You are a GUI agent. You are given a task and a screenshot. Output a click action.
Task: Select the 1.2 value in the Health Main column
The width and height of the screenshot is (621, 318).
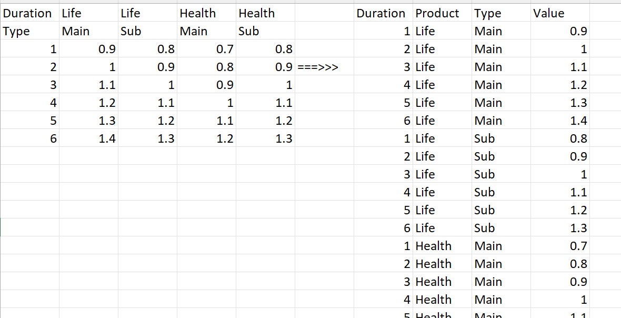click(225, 139)
